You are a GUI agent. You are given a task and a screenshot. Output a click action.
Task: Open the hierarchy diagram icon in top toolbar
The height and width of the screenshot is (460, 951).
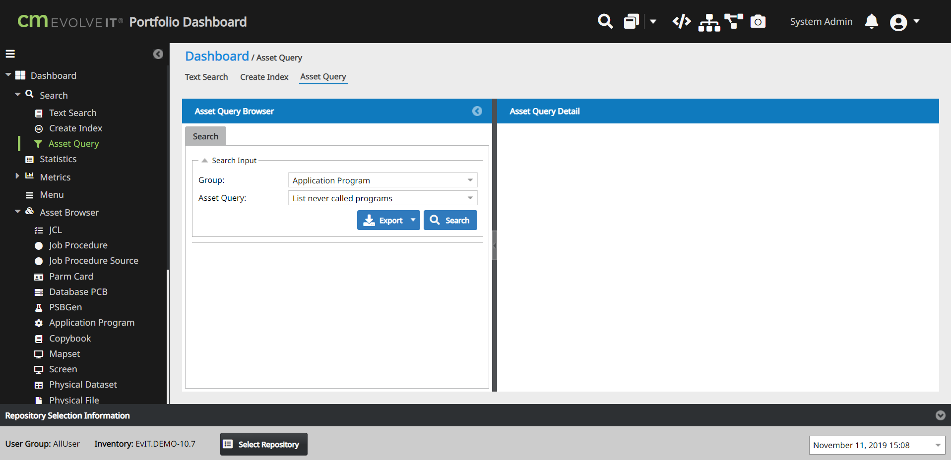click(x=708, y=22)
